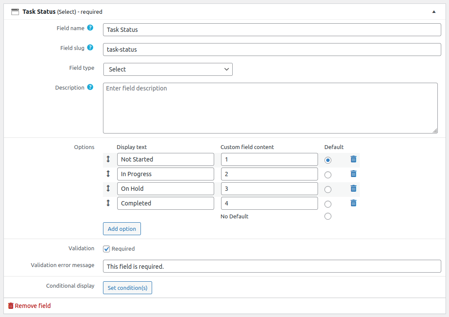Click the Set condition(s) button
449x317 pixels.
(x=128, y=288)
